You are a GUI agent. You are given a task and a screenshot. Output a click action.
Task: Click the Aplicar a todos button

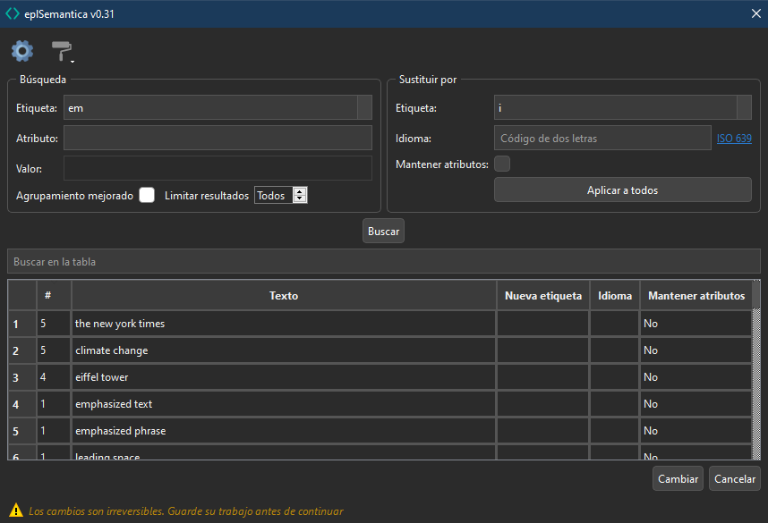pyautogui.click(x=622, y=190)
